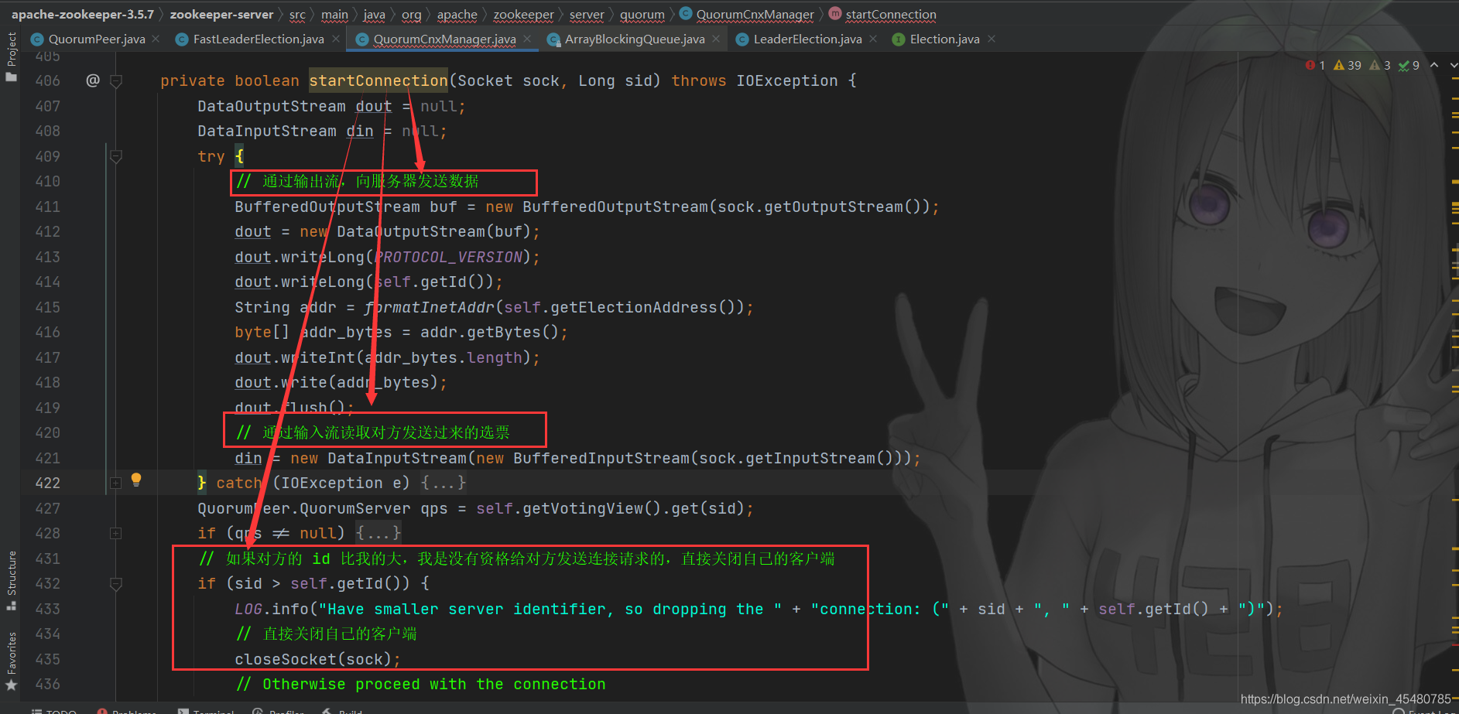Click the startConnection method name at line 406
The width and height of the screenshot is (1459, 714).
pos(378,80)
